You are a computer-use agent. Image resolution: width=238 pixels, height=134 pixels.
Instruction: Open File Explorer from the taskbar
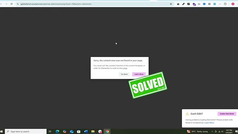(x=93, y=131)
